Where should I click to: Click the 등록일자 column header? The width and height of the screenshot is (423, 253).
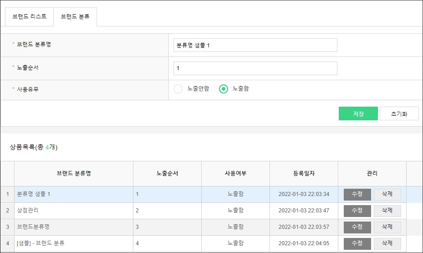tap(304, 174)
